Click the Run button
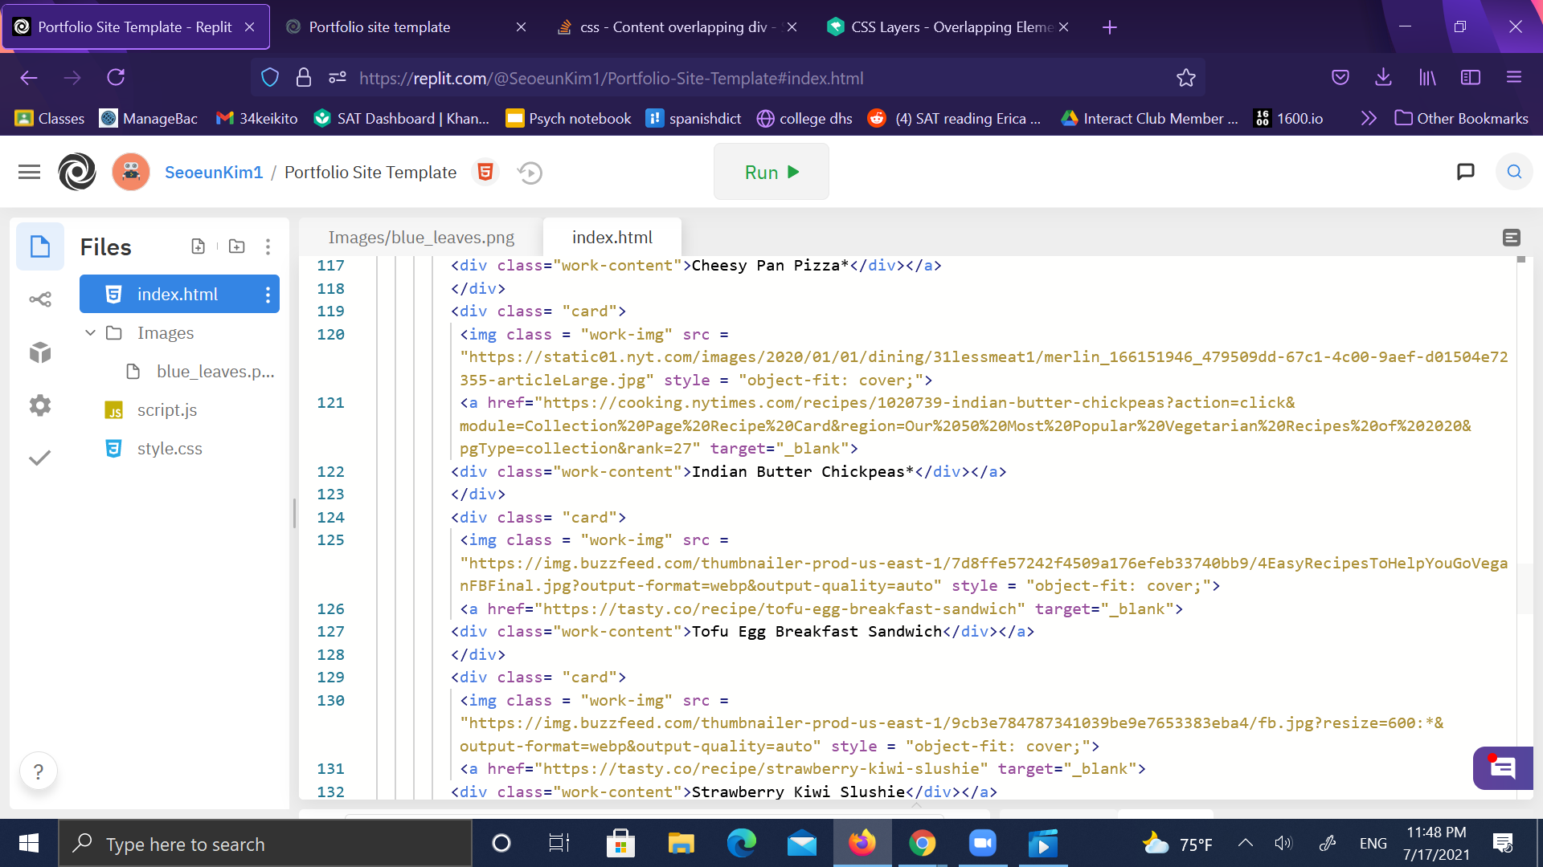1543x867 pixels. [771, 172]
